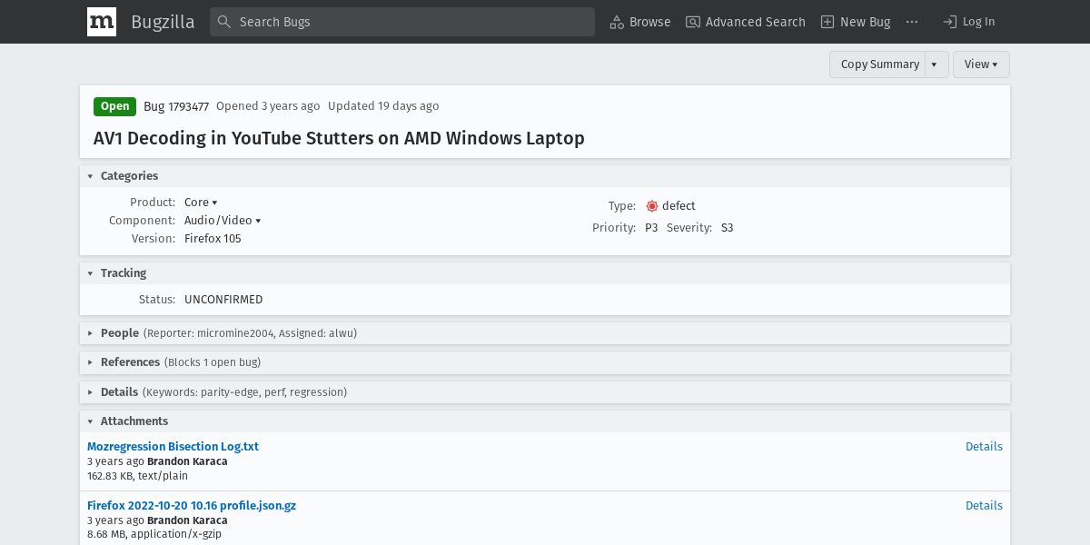
Task: Expand the People section
Action: (90, 333)
